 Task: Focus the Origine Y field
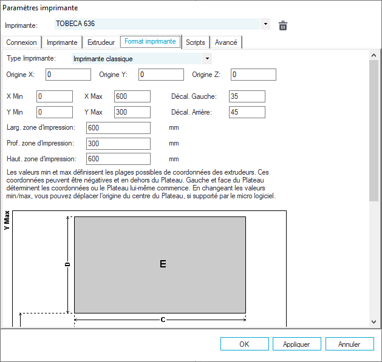[161, 75]
